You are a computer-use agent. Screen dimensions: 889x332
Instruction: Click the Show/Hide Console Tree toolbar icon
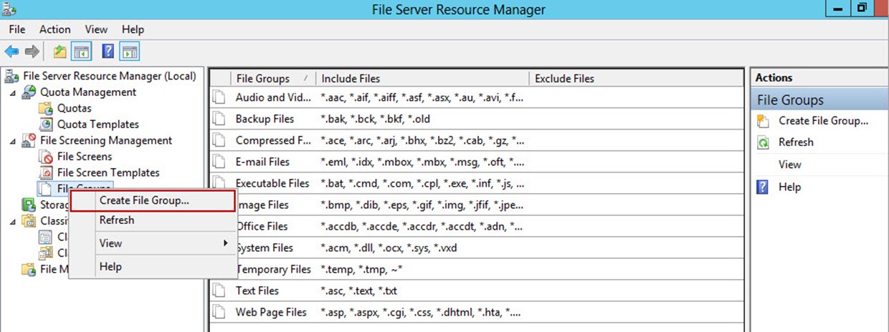[82, 52]
